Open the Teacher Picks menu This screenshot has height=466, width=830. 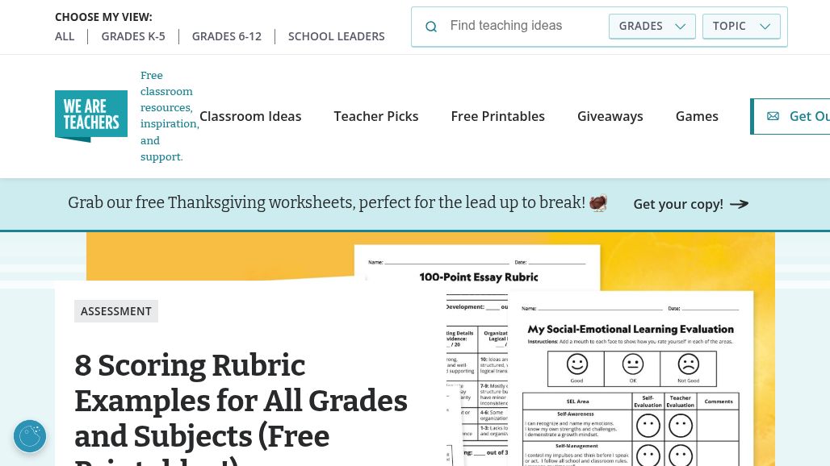(x=376, y=116)
